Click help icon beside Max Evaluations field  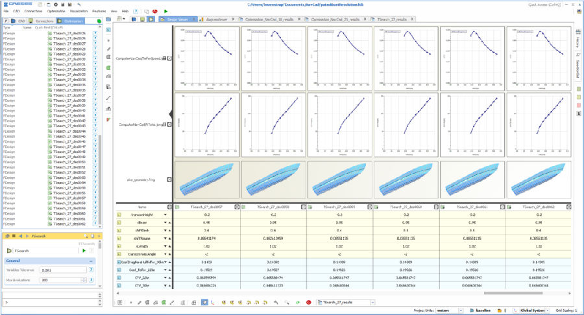pyautogui.click(x=91, y=280)
